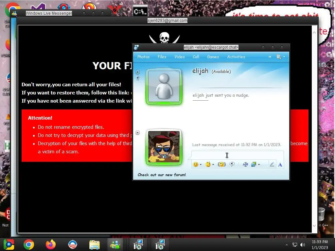Viewport: 335px width, 251px height.
Task: Click the 'elijah just sent you a nudge' message
Action: tap(221, 95)
